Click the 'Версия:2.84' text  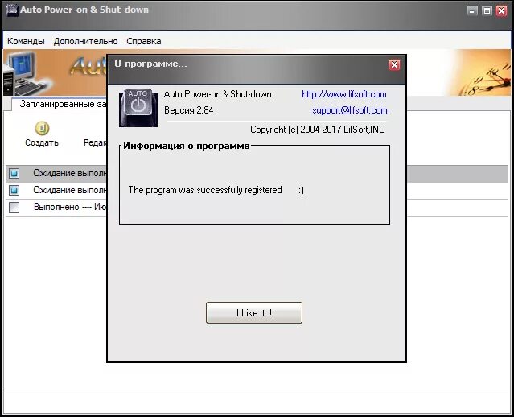(x=188, y=110)
